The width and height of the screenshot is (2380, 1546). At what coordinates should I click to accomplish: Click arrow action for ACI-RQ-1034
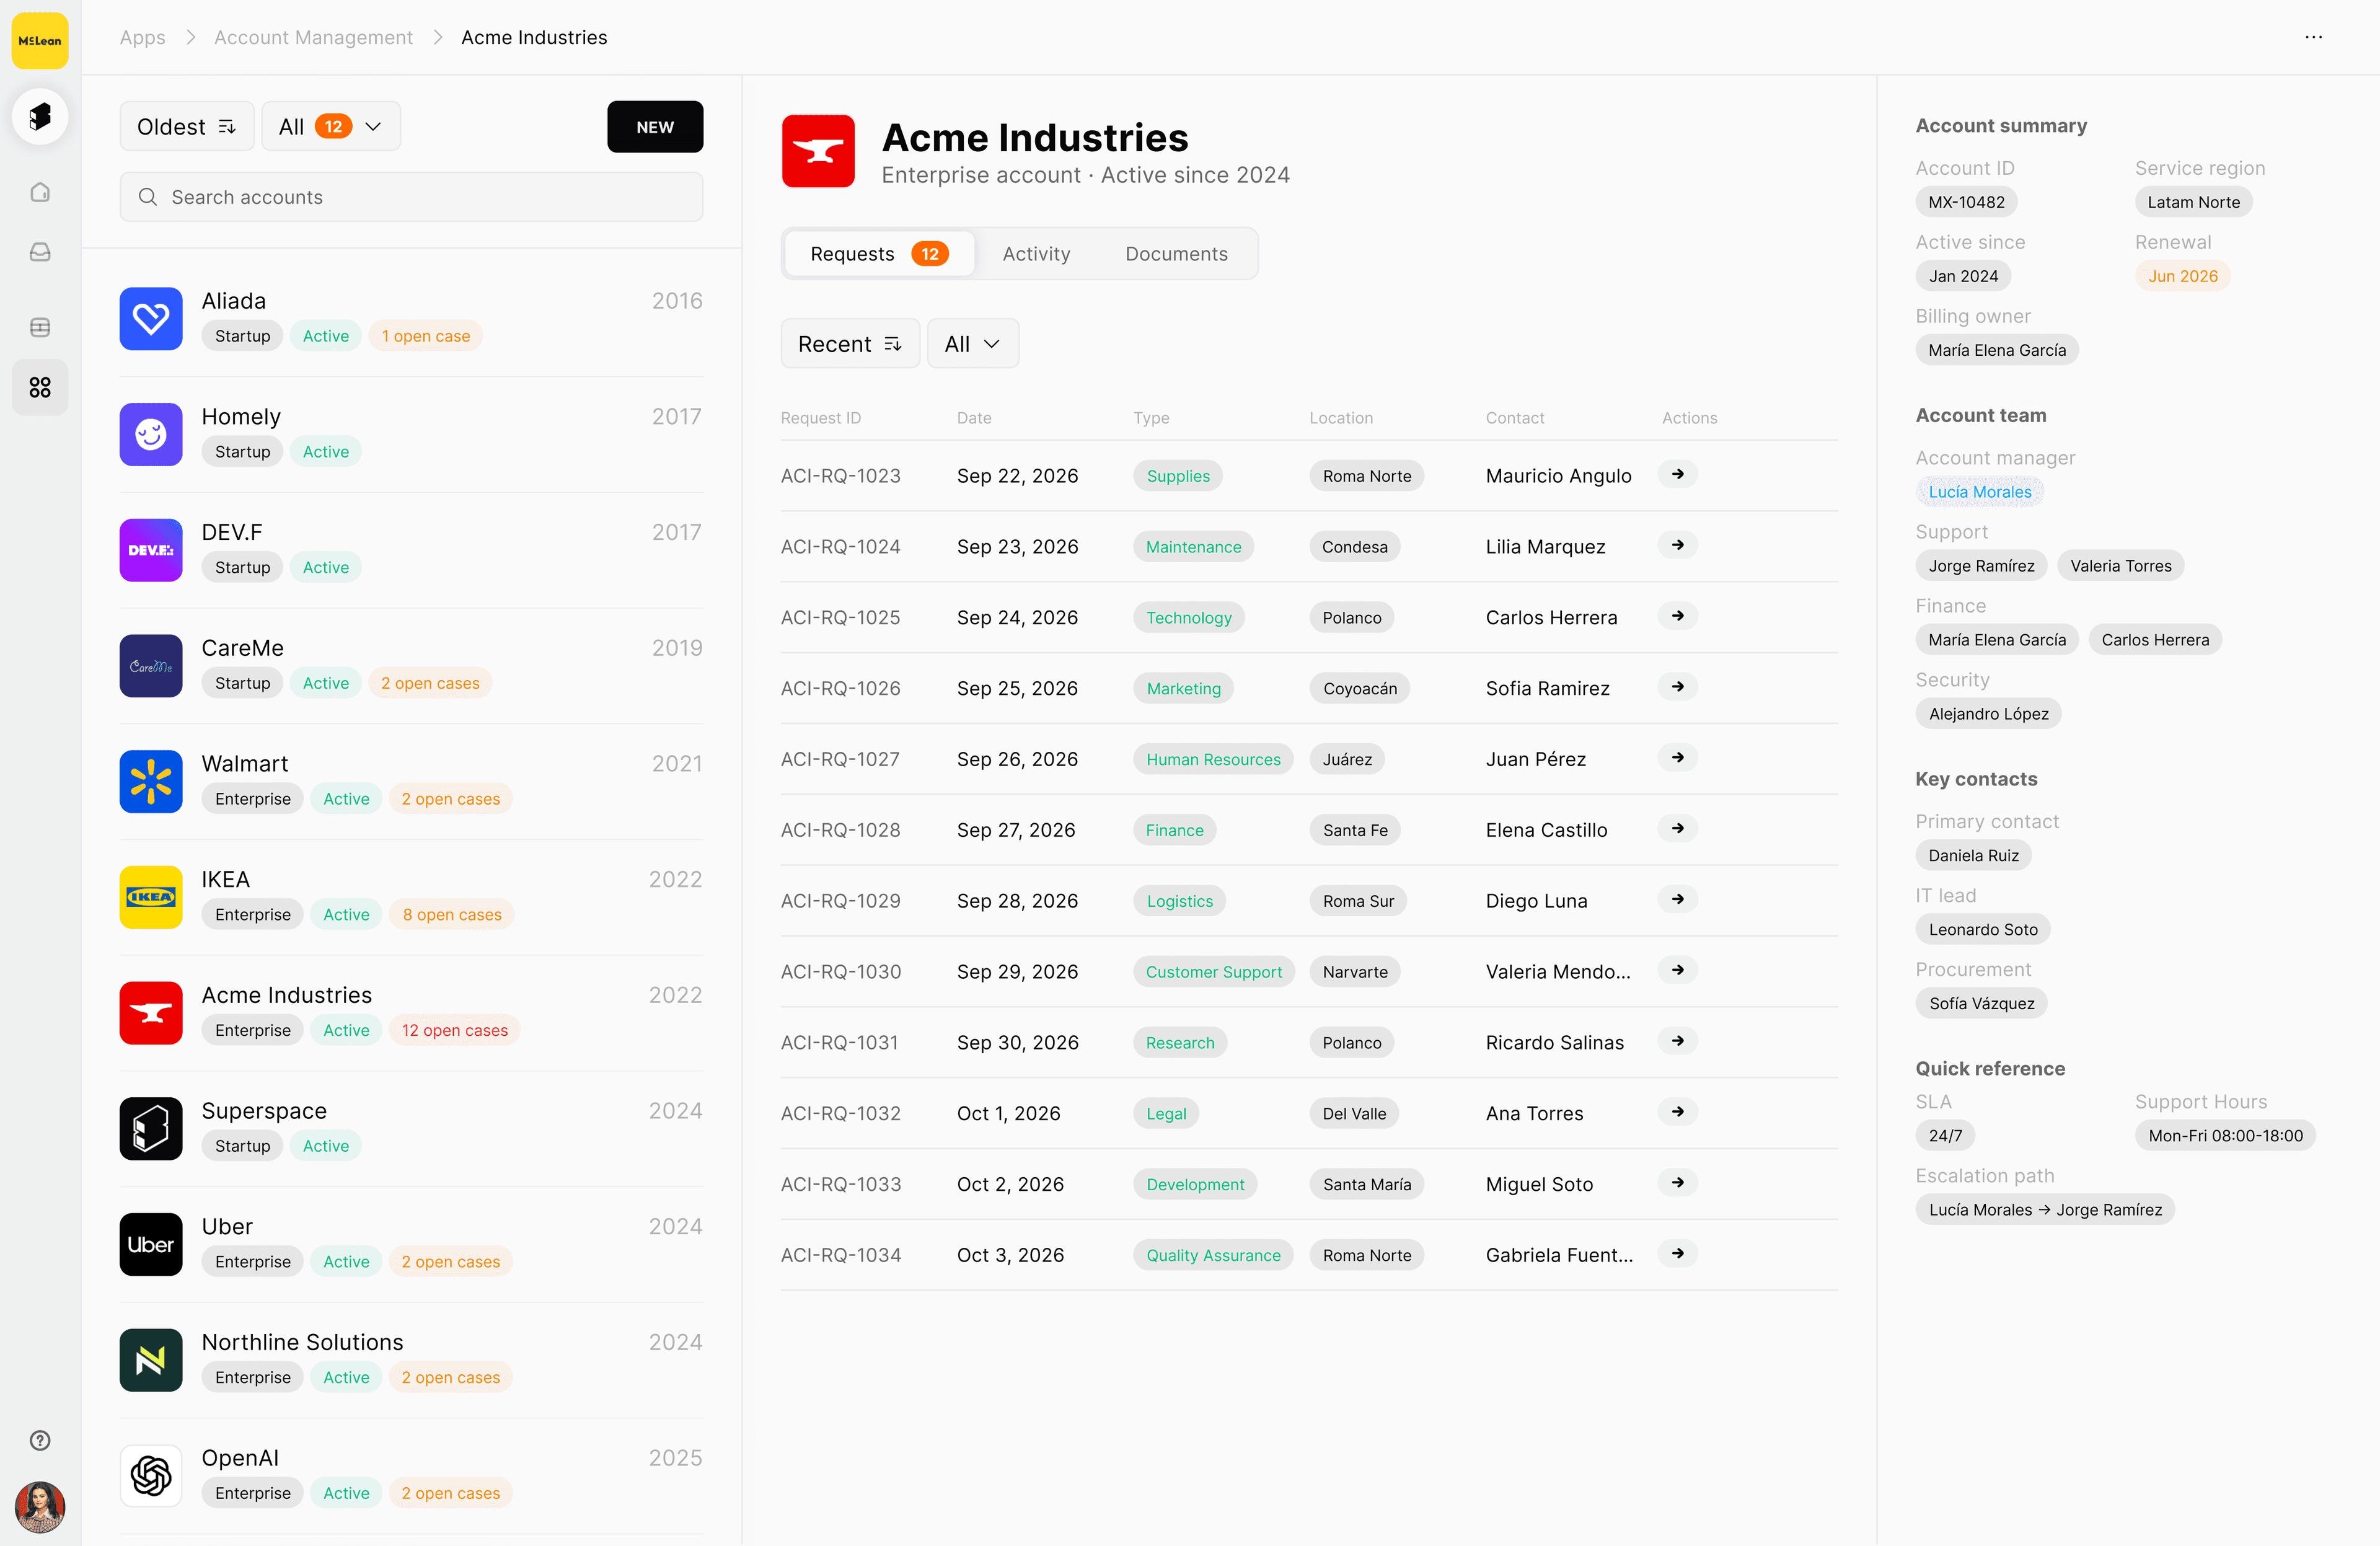(x=1678, y=1253)
